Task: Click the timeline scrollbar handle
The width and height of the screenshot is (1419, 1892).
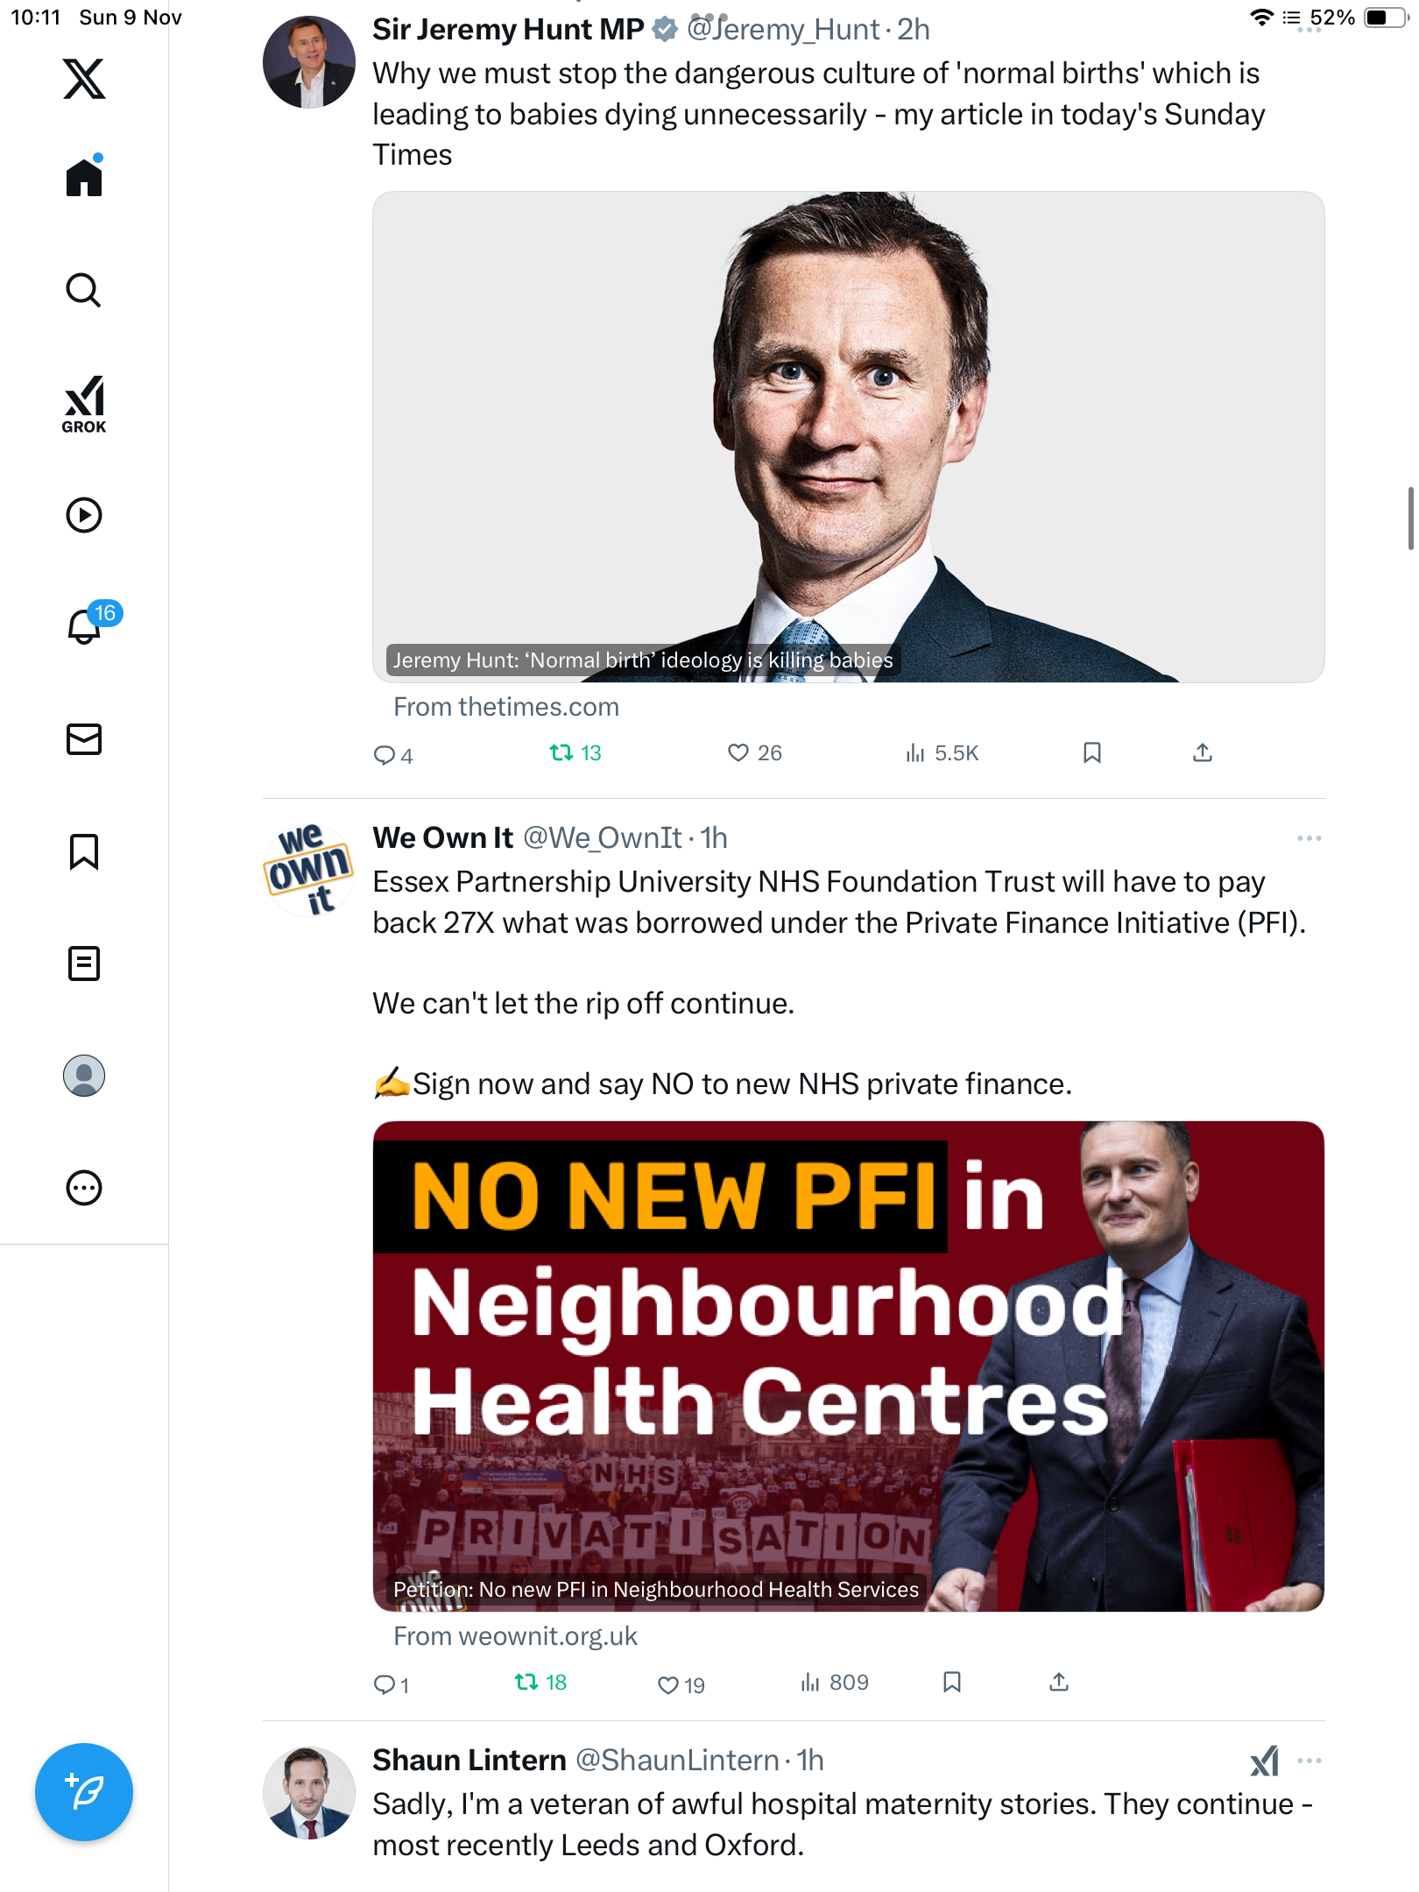Action: click(1409, 519)
